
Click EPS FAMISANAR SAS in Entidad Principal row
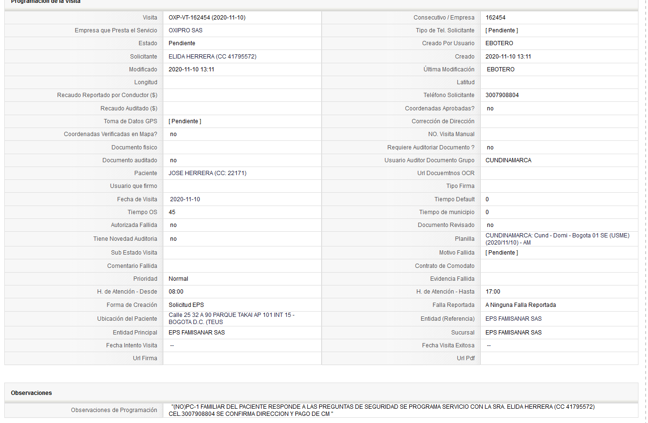[197, 333]
